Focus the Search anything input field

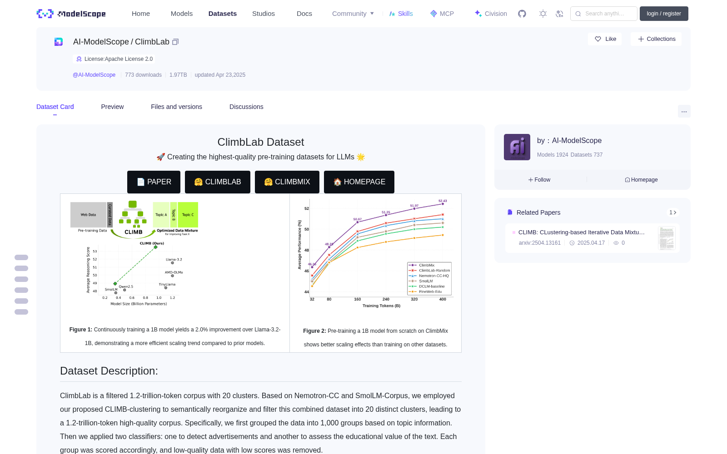click(x=604, y=14)
